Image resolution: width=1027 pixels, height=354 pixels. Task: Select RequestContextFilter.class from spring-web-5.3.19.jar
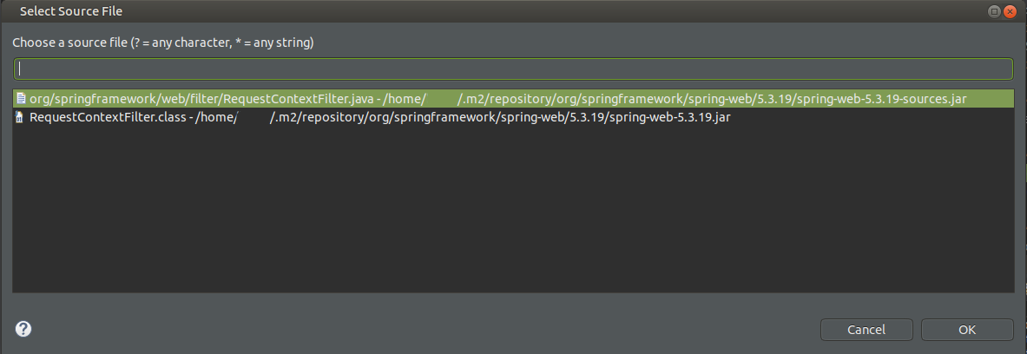click(x=514, y=118)
